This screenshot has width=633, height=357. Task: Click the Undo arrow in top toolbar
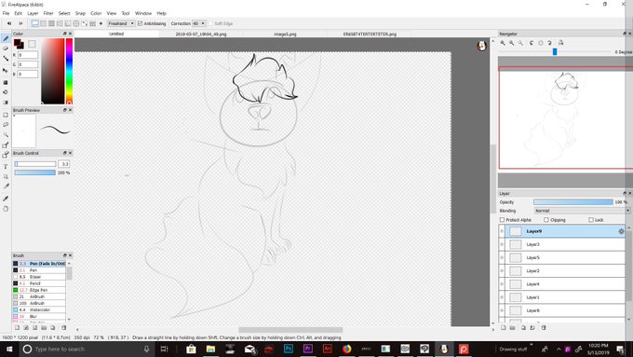pyautogui.click(x=9, y=23)
